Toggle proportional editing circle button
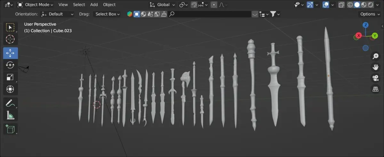 click(x=214, y=5)
